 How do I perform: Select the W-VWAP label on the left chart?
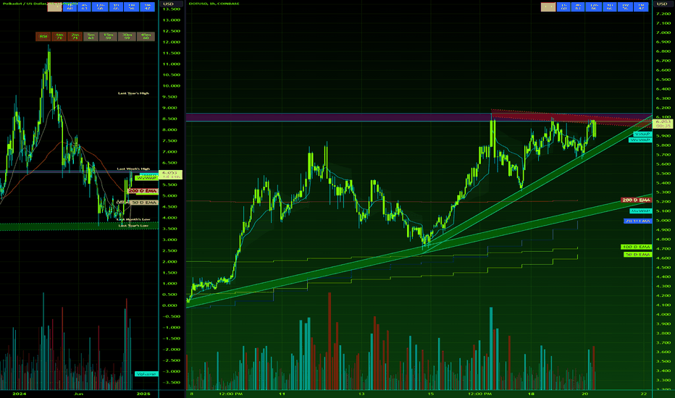(147, 178)
